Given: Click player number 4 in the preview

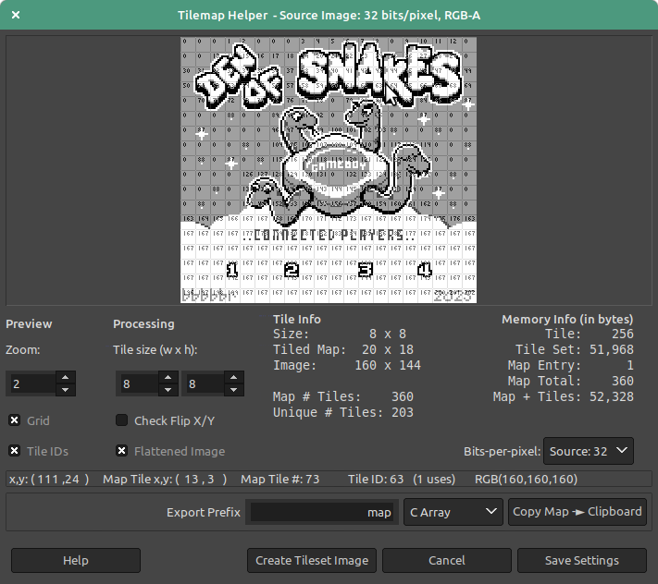Looking at the screenshot, I should pyautogui.click(x=424, y=270).
